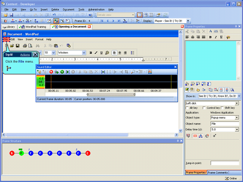Open the Object type dropdown

[x=237, y=118]
